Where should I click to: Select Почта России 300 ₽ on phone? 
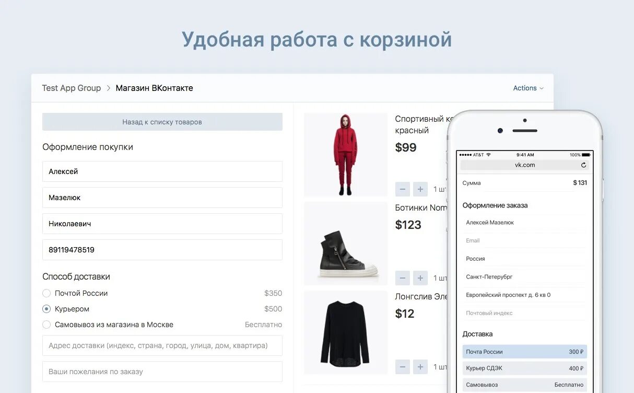[525, 352]
